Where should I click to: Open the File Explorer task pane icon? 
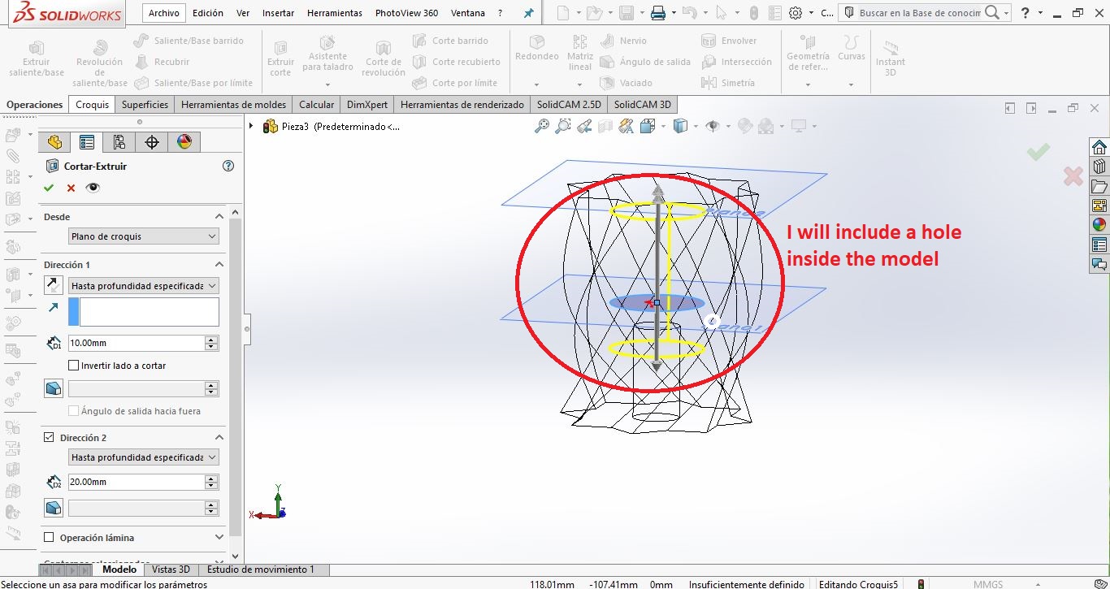click(1099, 186)
